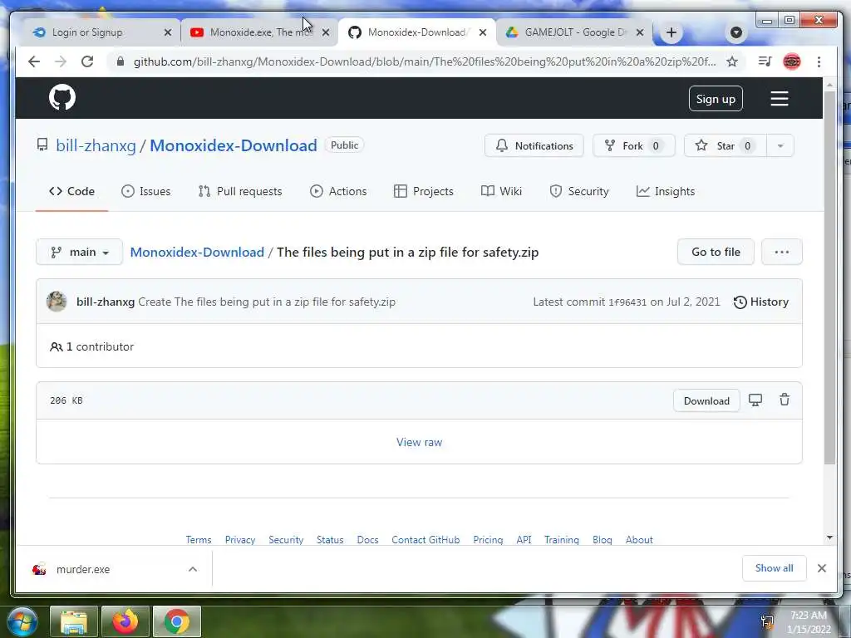Screen dimensions: 851x638
Task: Open the Docs footer link
Action: 367,540
